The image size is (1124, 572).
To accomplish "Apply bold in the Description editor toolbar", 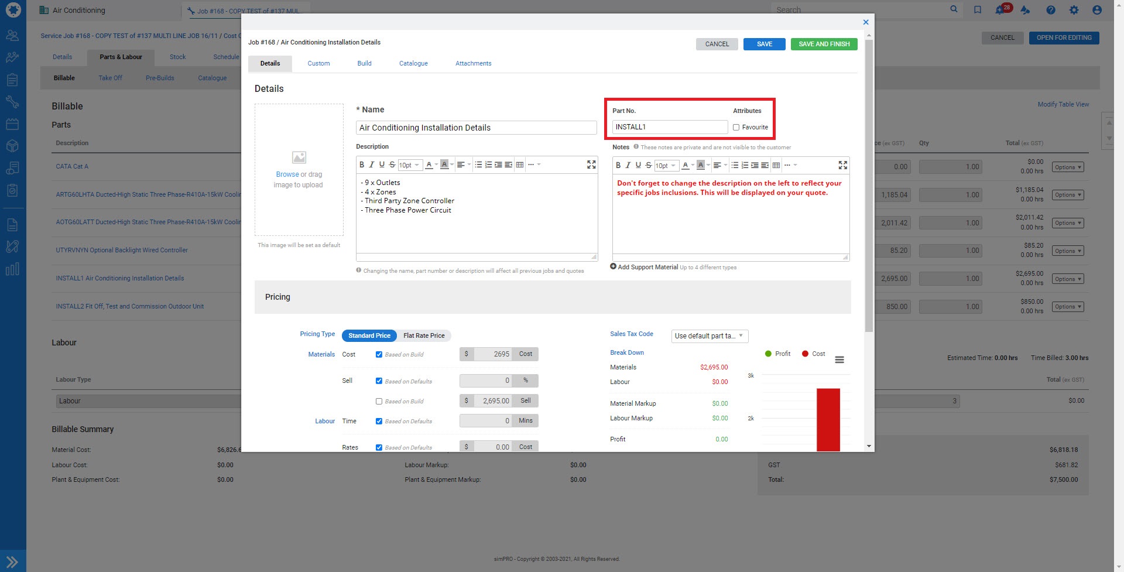I will (362, 165).
